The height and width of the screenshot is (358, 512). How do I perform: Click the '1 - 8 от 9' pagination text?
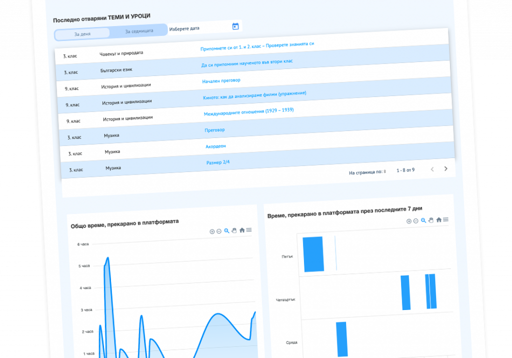[x=405, y=170]
